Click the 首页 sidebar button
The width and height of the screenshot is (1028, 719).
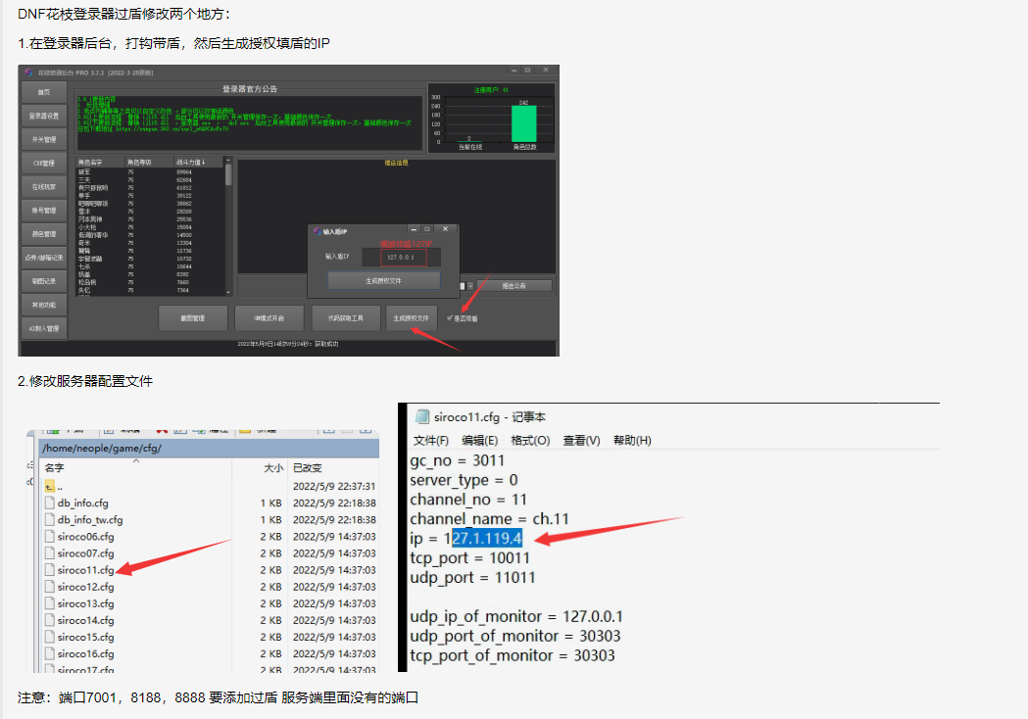click(x=44, y=92)
